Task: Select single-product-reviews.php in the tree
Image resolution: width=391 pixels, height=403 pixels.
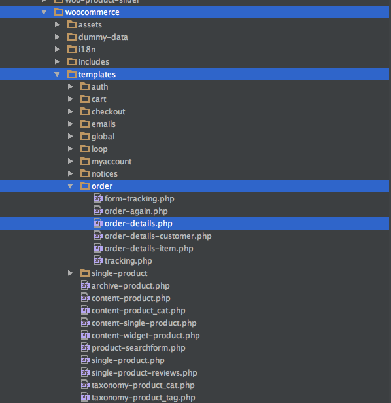Action: point(144,373)
